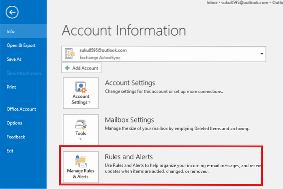Expand the account selector dropdown arrow
The image size is (283, 189).
(262, 54)
